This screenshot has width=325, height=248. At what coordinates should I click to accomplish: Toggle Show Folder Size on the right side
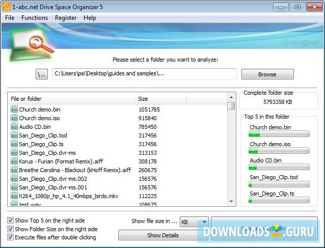point(10,229)
